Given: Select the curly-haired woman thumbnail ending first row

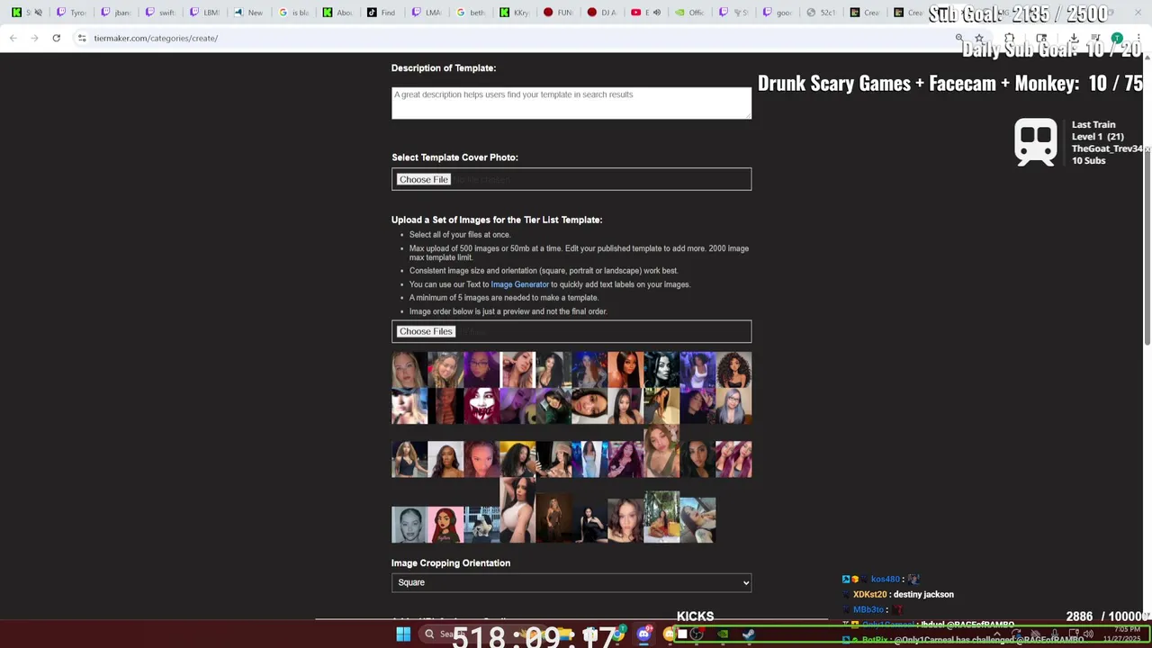Looking at the screenshot, I should pyautogui.click(x=733, y=370).
